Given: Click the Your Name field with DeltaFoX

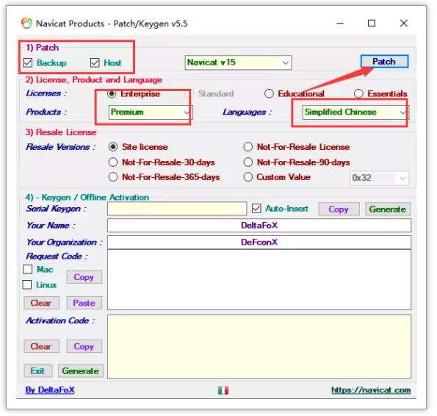Looking at the screenshot, I should pyautogui.click(x=259, y=226).
